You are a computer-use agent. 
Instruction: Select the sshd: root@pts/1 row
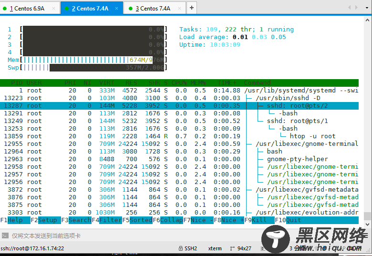click(179, 121)
